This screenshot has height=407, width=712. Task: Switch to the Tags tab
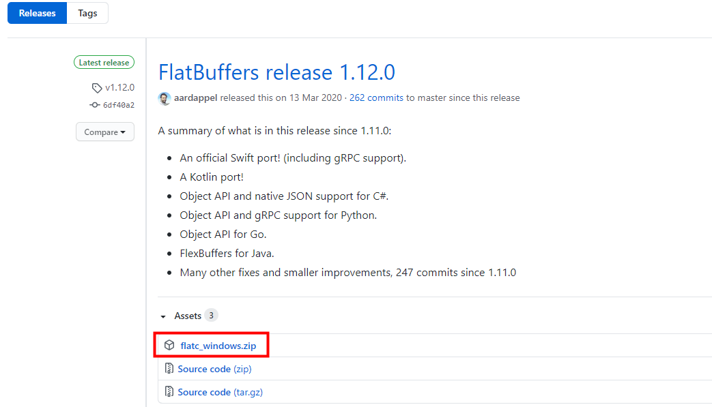pyautogui.click(x=87, y=13)
